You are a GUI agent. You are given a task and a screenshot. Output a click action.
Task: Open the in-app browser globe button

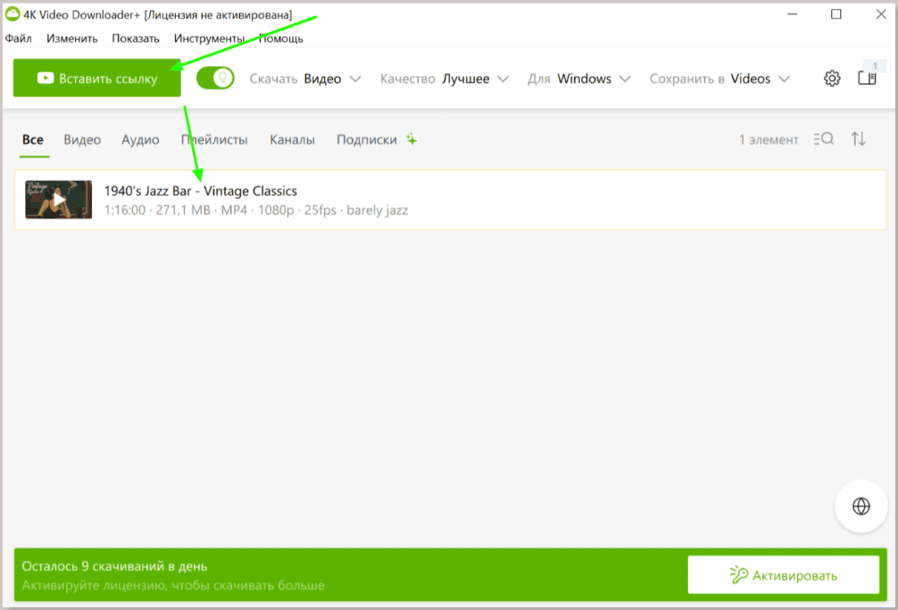(861, 506)
